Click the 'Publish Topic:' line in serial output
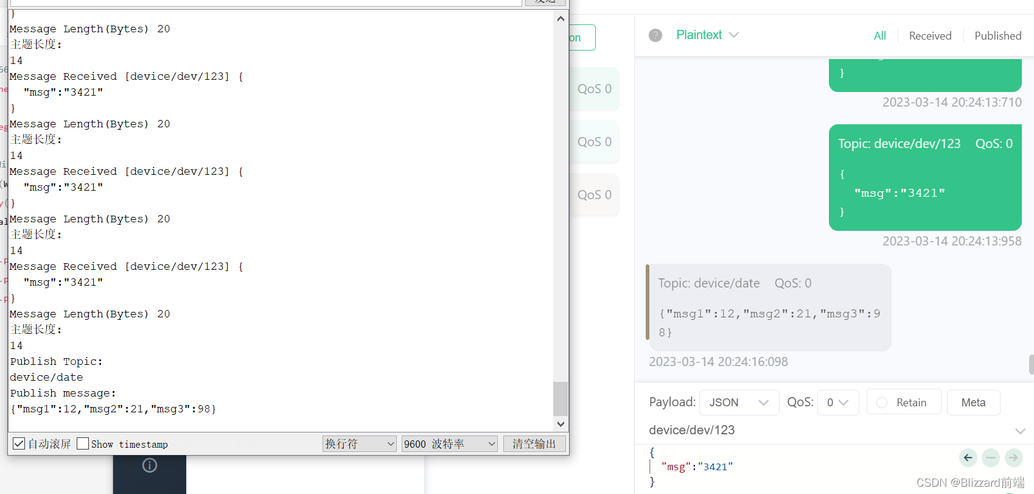This screenshot has width=1034, height=494. tap(56, 362)
